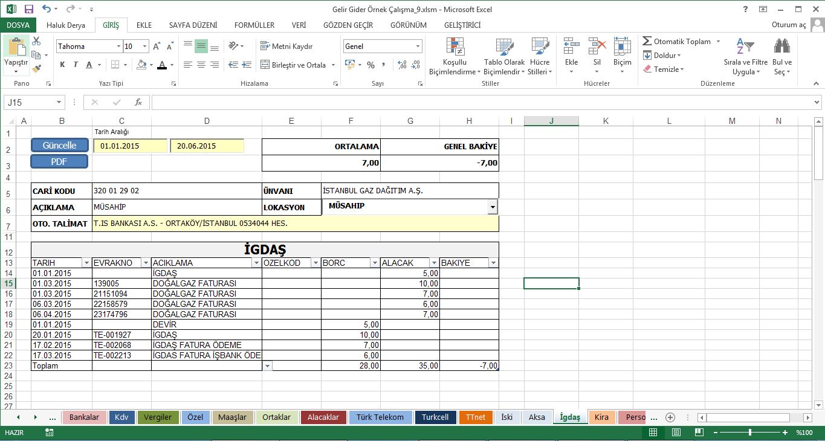Open the Tahoma font name dropdown
Image resolution: width=825 pixels, height=441 pixels.
(x=118, y=47)
